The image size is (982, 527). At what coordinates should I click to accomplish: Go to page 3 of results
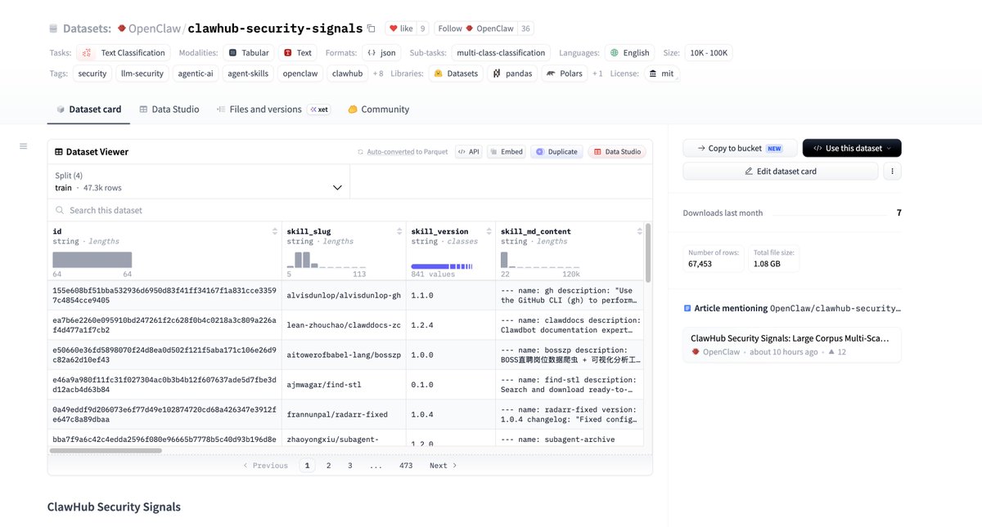[349, 466]
